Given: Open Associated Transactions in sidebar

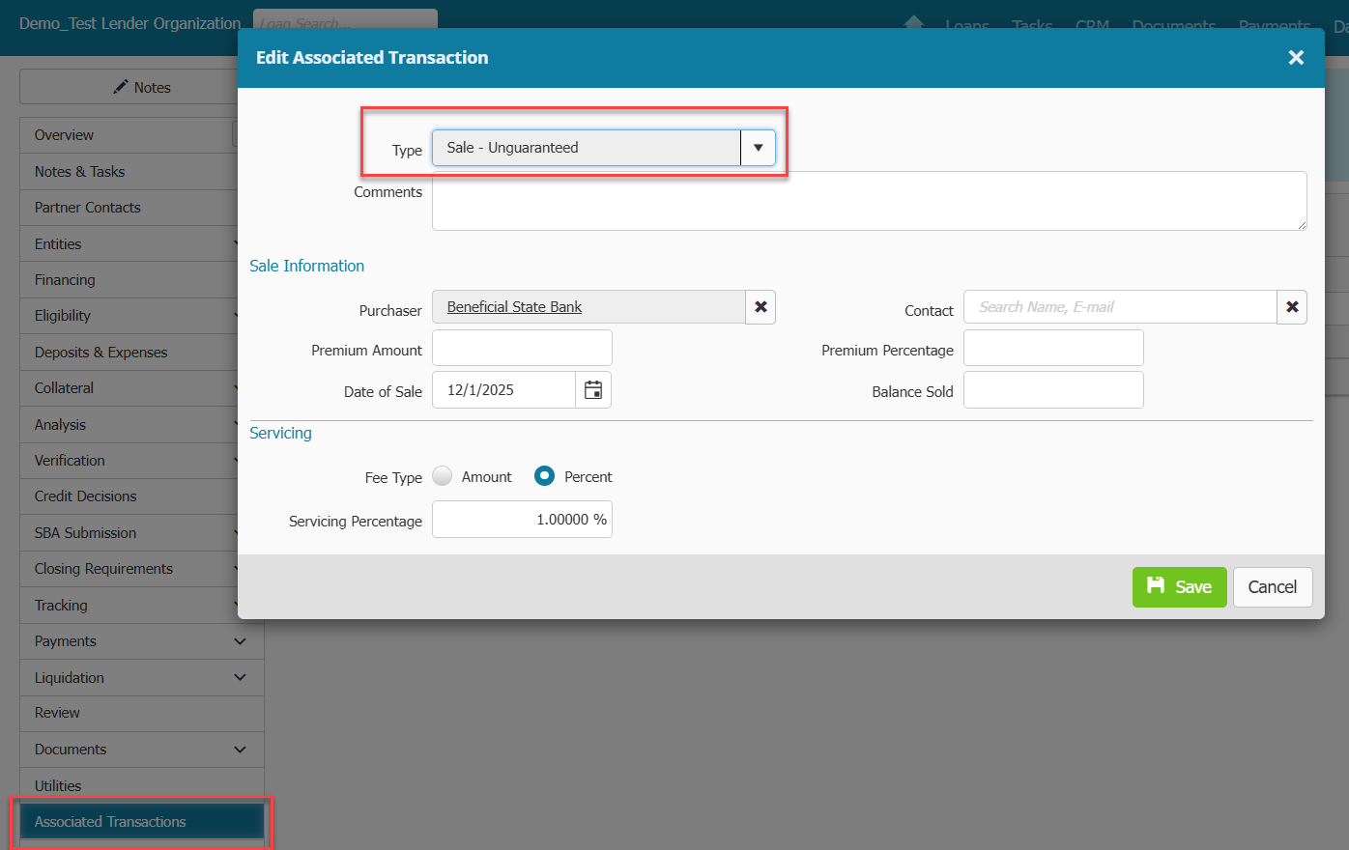Looking at the screenshot, I should [x=141, y=822].
